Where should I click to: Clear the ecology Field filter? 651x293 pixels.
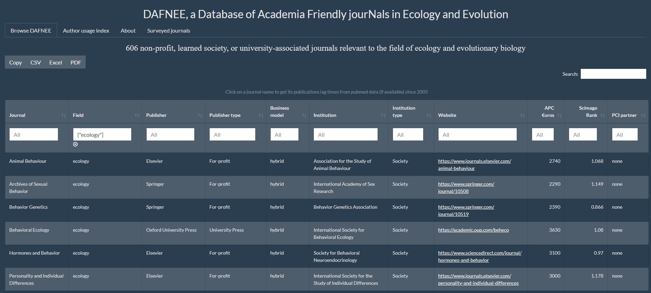point(75,144)
